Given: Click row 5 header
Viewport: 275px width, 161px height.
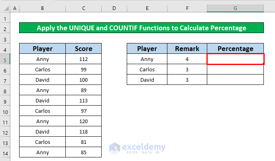Looking at the screenshot, I should pyautogui.click(x=4, y=59).
